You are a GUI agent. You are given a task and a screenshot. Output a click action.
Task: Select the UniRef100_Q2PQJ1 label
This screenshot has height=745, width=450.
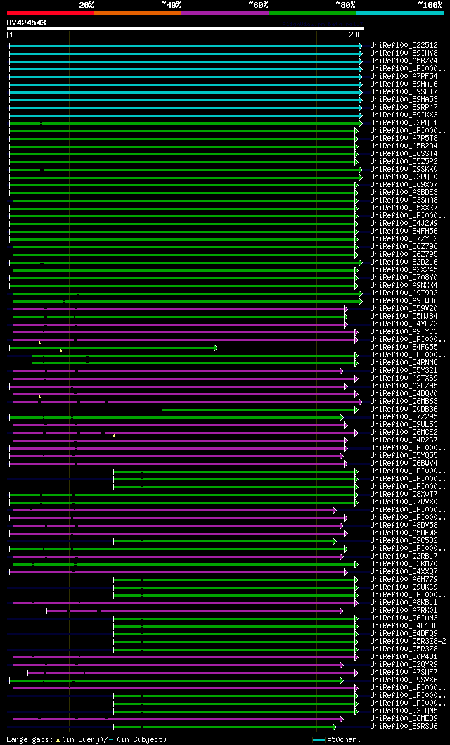point(404,123)
